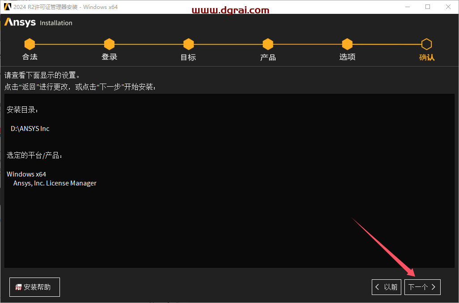
Task: Close the installer window
Action: (x=448, y=7)
